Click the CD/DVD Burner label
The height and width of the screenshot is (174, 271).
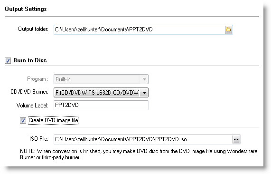29,92
